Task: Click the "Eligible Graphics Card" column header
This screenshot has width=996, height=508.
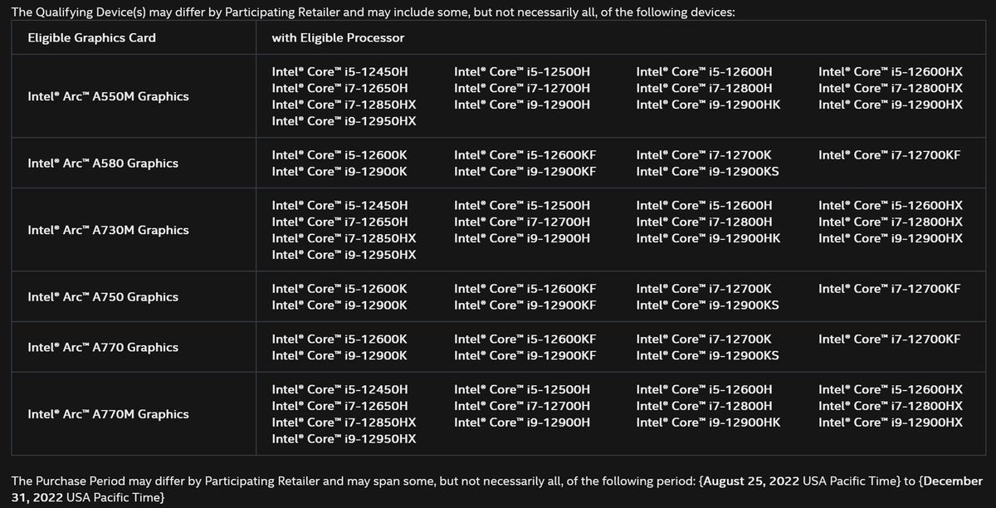Action: pos(91,38)
